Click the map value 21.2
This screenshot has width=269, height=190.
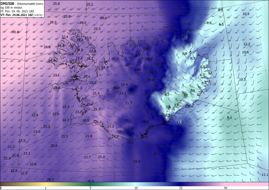click(123, 93)
